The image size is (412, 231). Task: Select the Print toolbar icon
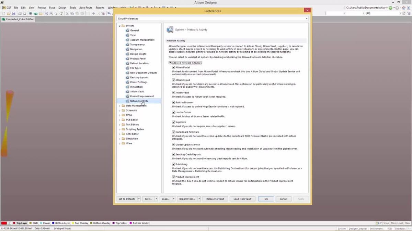(x=20, y=13)
